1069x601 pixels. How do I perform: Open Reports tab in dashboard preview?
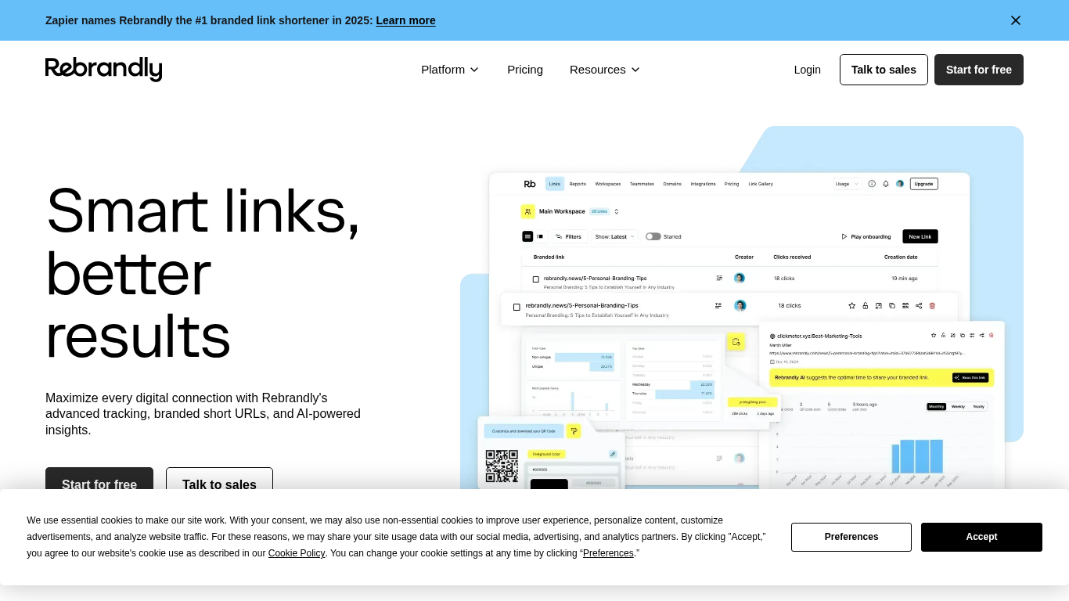point(578,184)
